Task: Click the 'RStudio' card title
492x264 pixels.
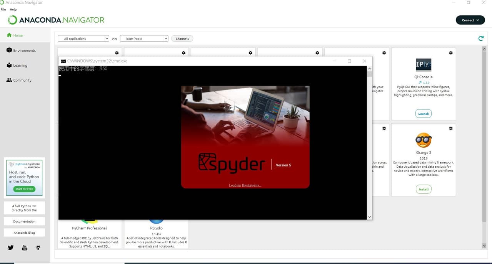Action: click(x=156, y=228)
